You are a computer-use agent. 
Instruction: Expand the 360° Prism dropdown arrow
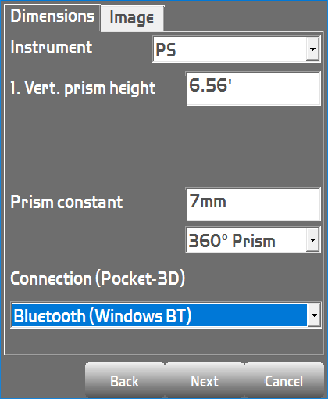point(312,240)
